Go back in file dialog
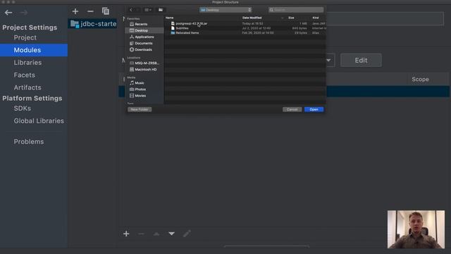The image size is (451, 254). point(131,10)
